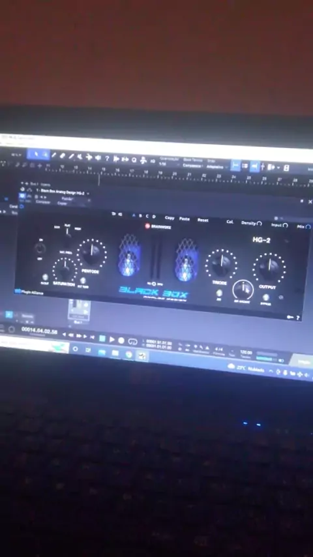The height and width of the screenshot is (557, 313).
Task: Click the Reset button in plugin toolbar
Action: pyautogui.click(x=203, y=220)
